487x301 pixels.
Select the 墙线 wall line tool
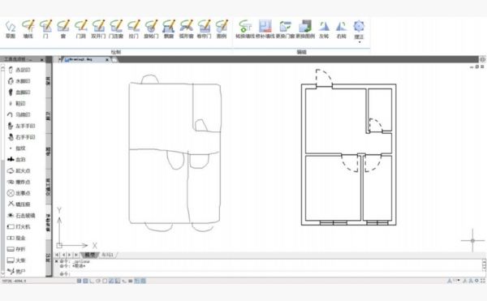coord(28,29)
